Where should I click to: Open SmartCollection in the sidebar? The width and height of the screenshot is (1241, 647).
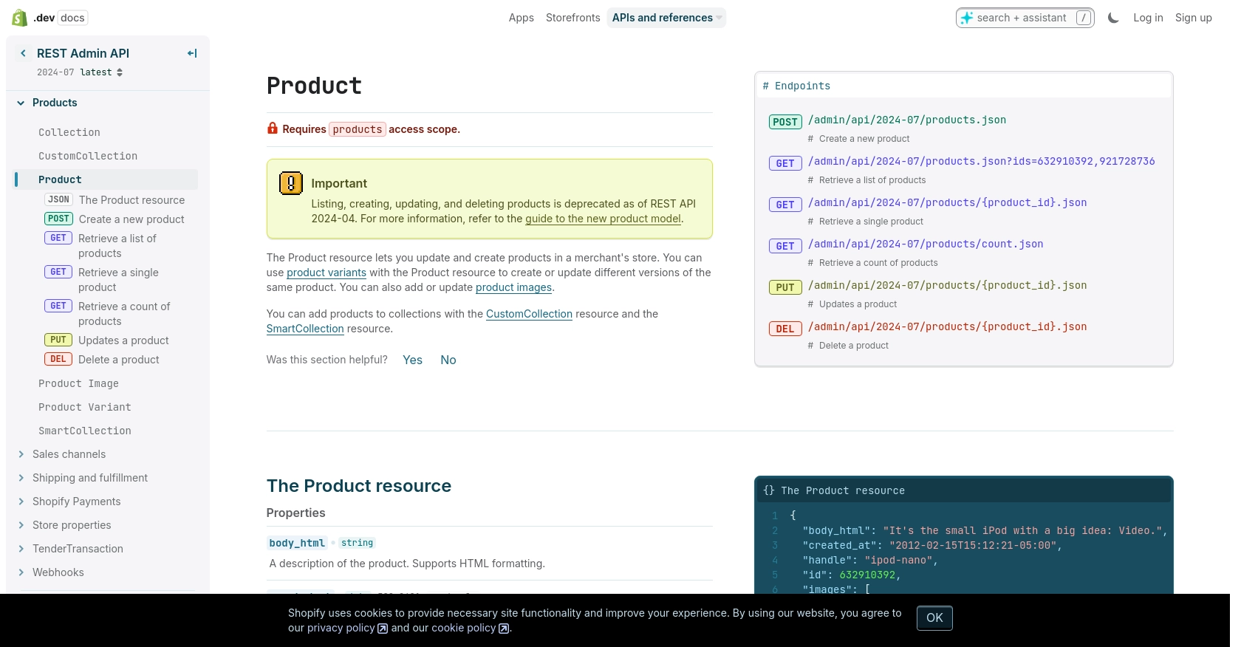tap(85, 431)
